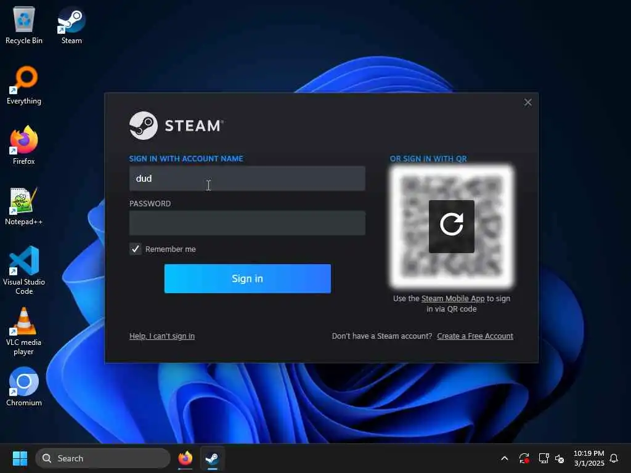Switch to Firefox in the taskbar

coord(185,458)
